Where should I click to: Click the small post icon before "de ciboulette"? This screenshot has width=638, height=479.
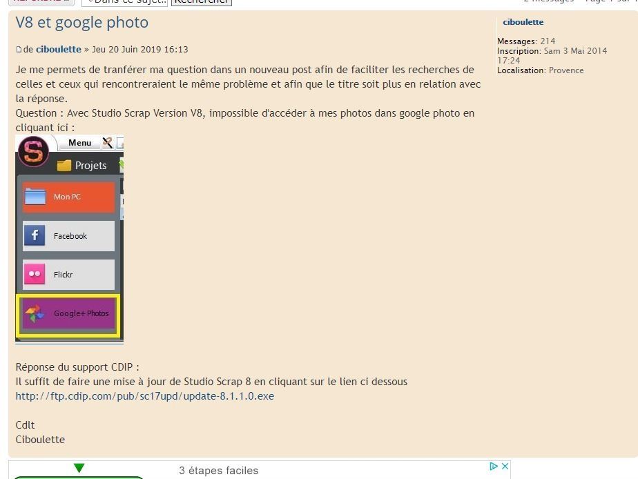point(19,50)
